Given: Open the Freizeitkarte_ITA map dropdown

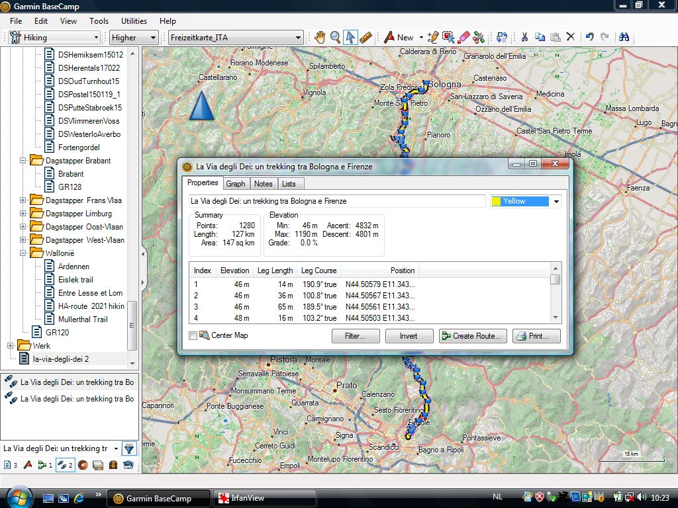Looking at the screenshot, I should pos(236,38).
